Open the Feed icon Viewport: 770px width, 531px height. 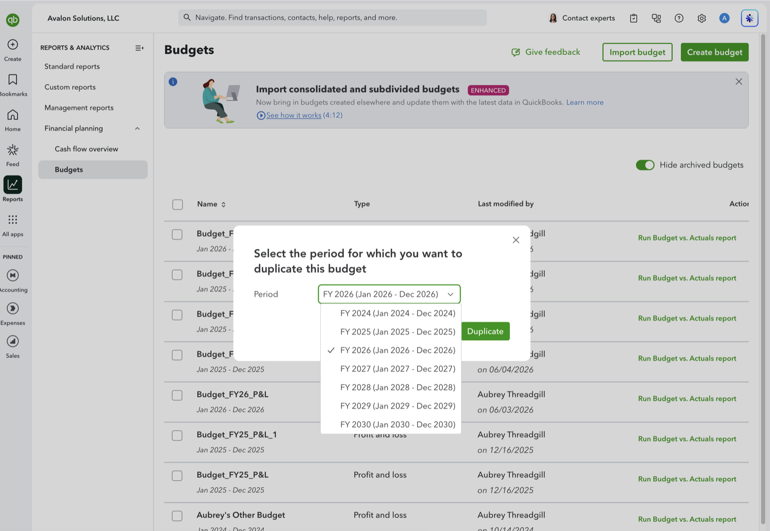(x=13, y=150)
